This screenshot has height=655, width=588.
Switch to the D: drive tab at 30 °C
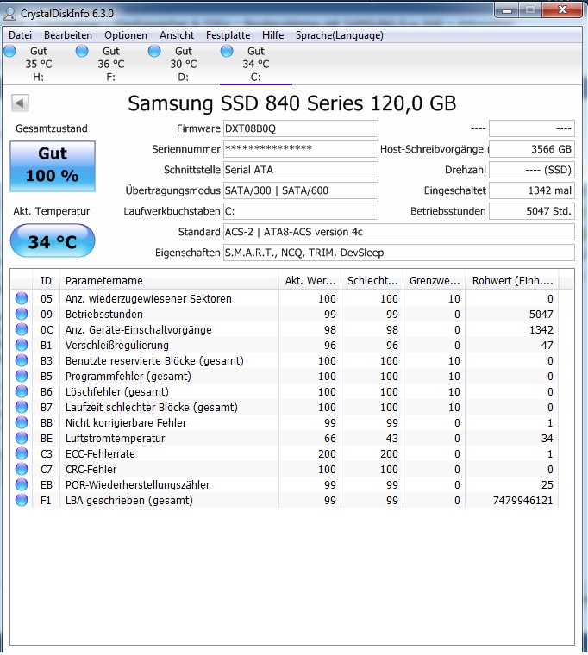pos(183,64)
